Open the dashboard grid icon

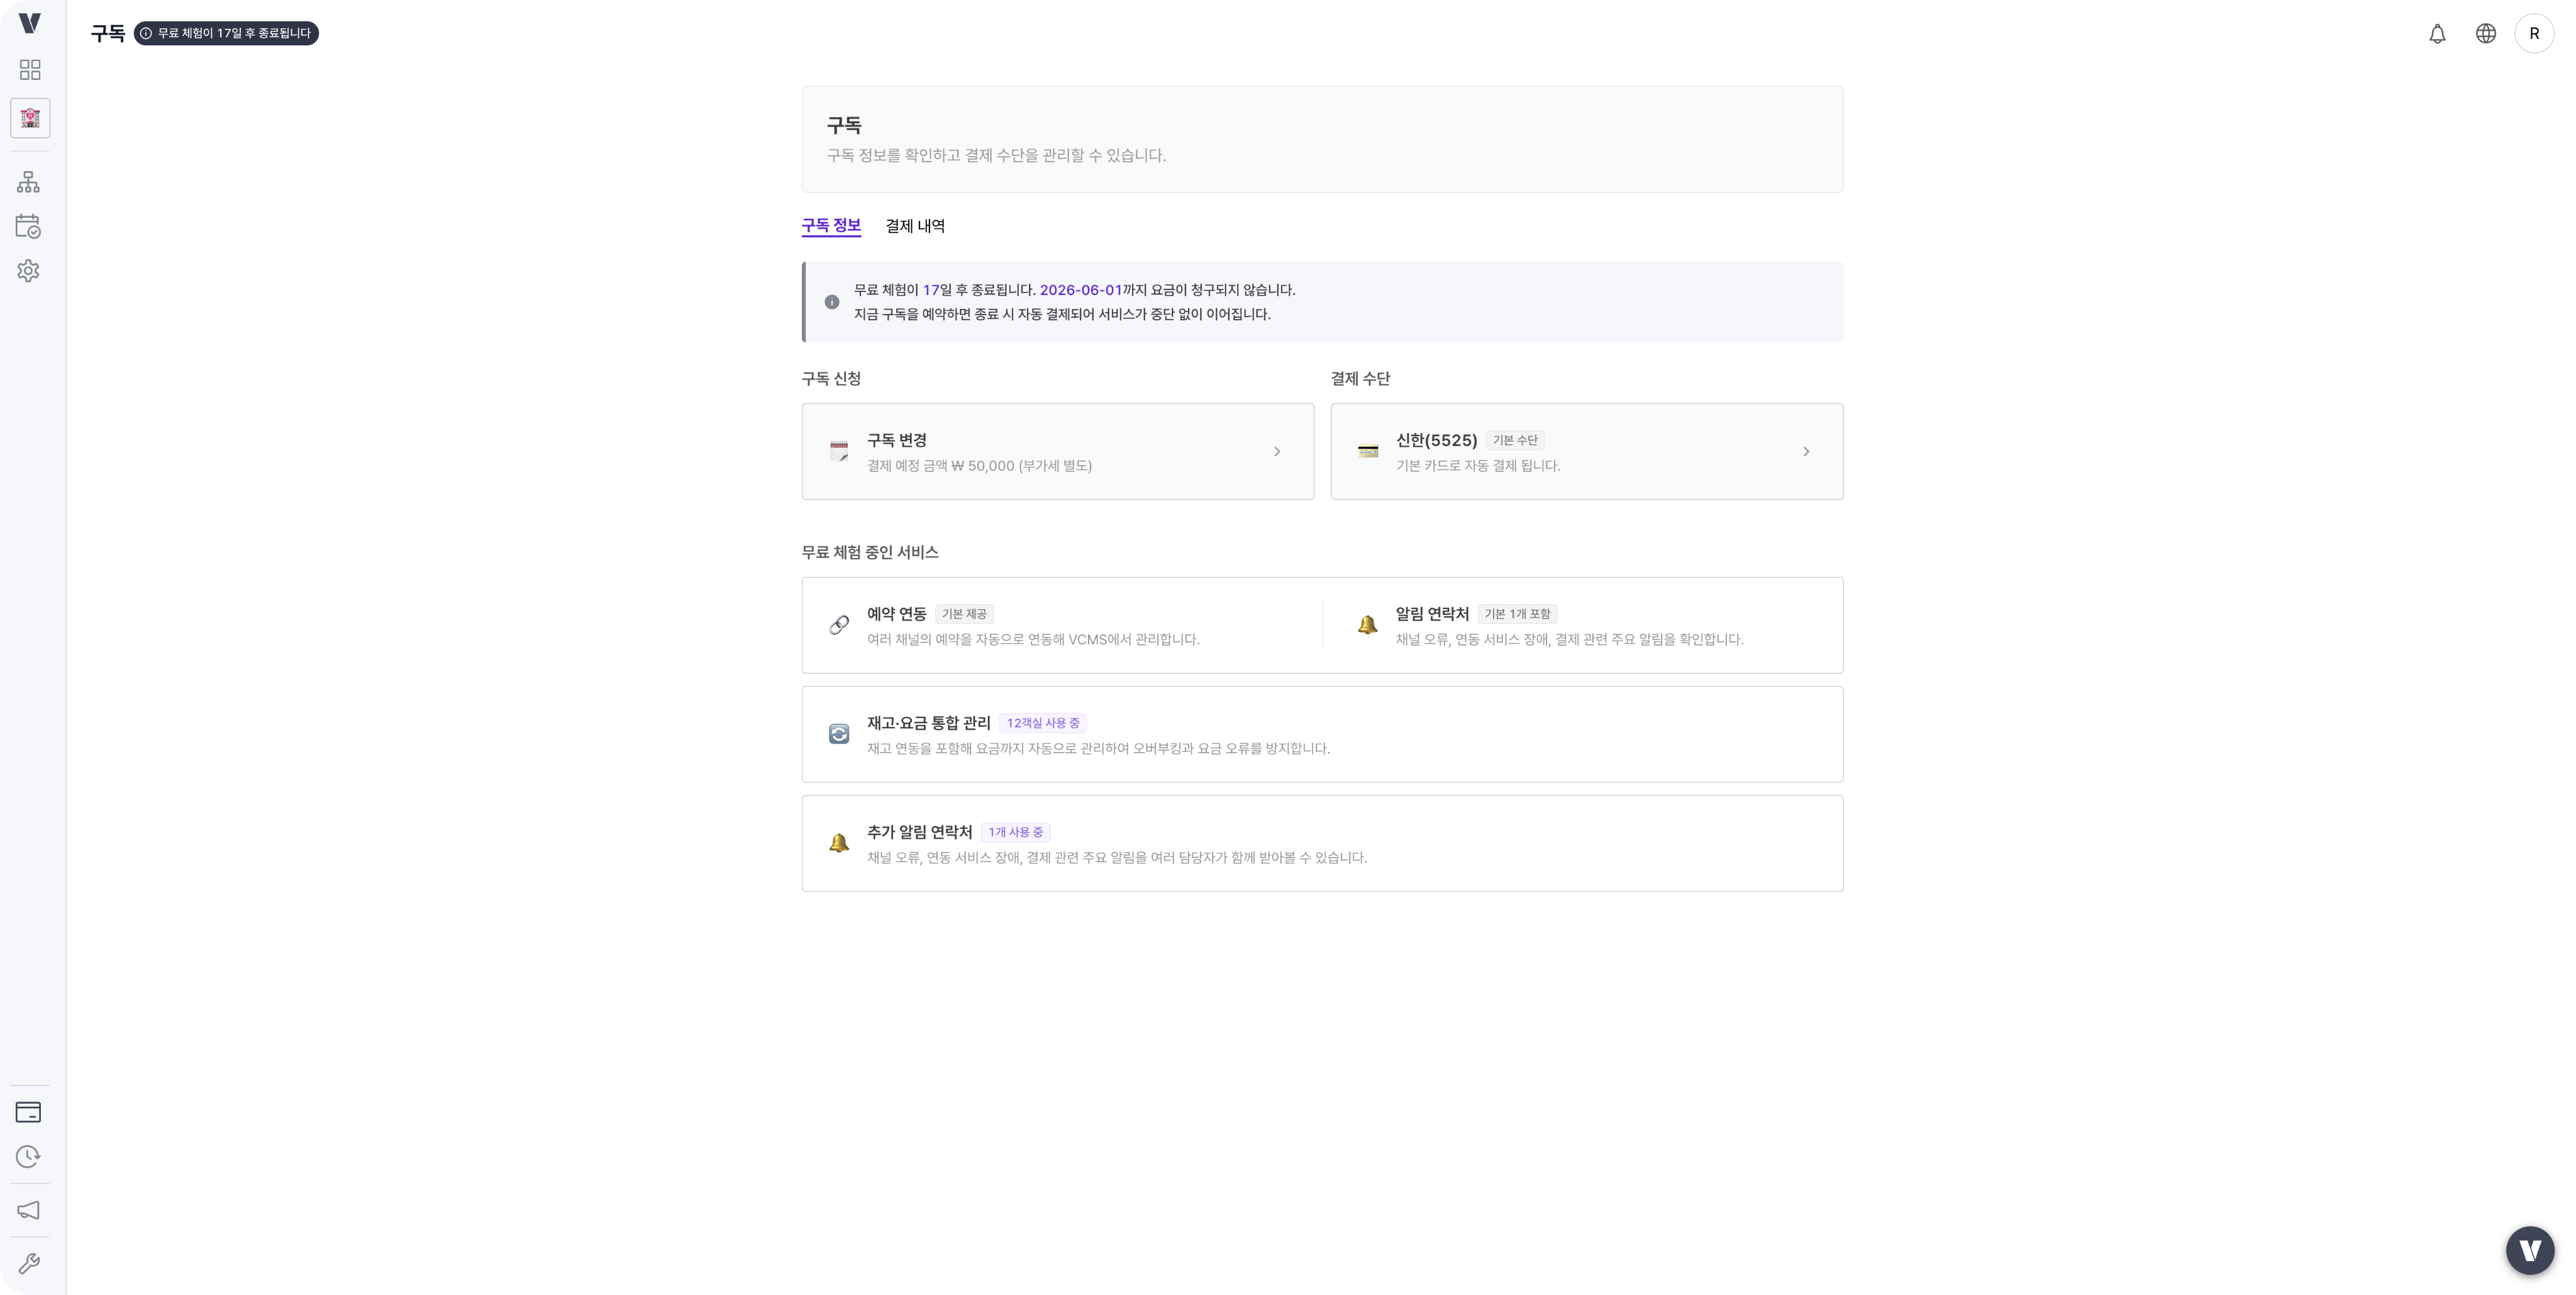tap(30, 69)
